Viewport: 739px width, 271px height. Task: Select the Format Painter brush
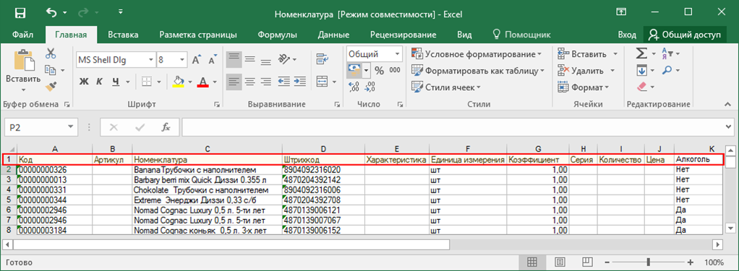[x=51, y=86]
